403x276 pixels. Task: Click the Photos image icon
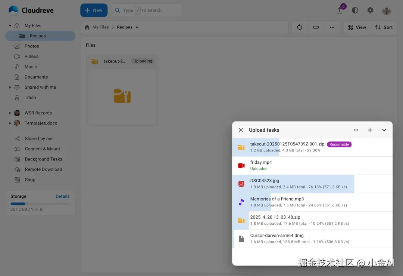click(17, 46)
